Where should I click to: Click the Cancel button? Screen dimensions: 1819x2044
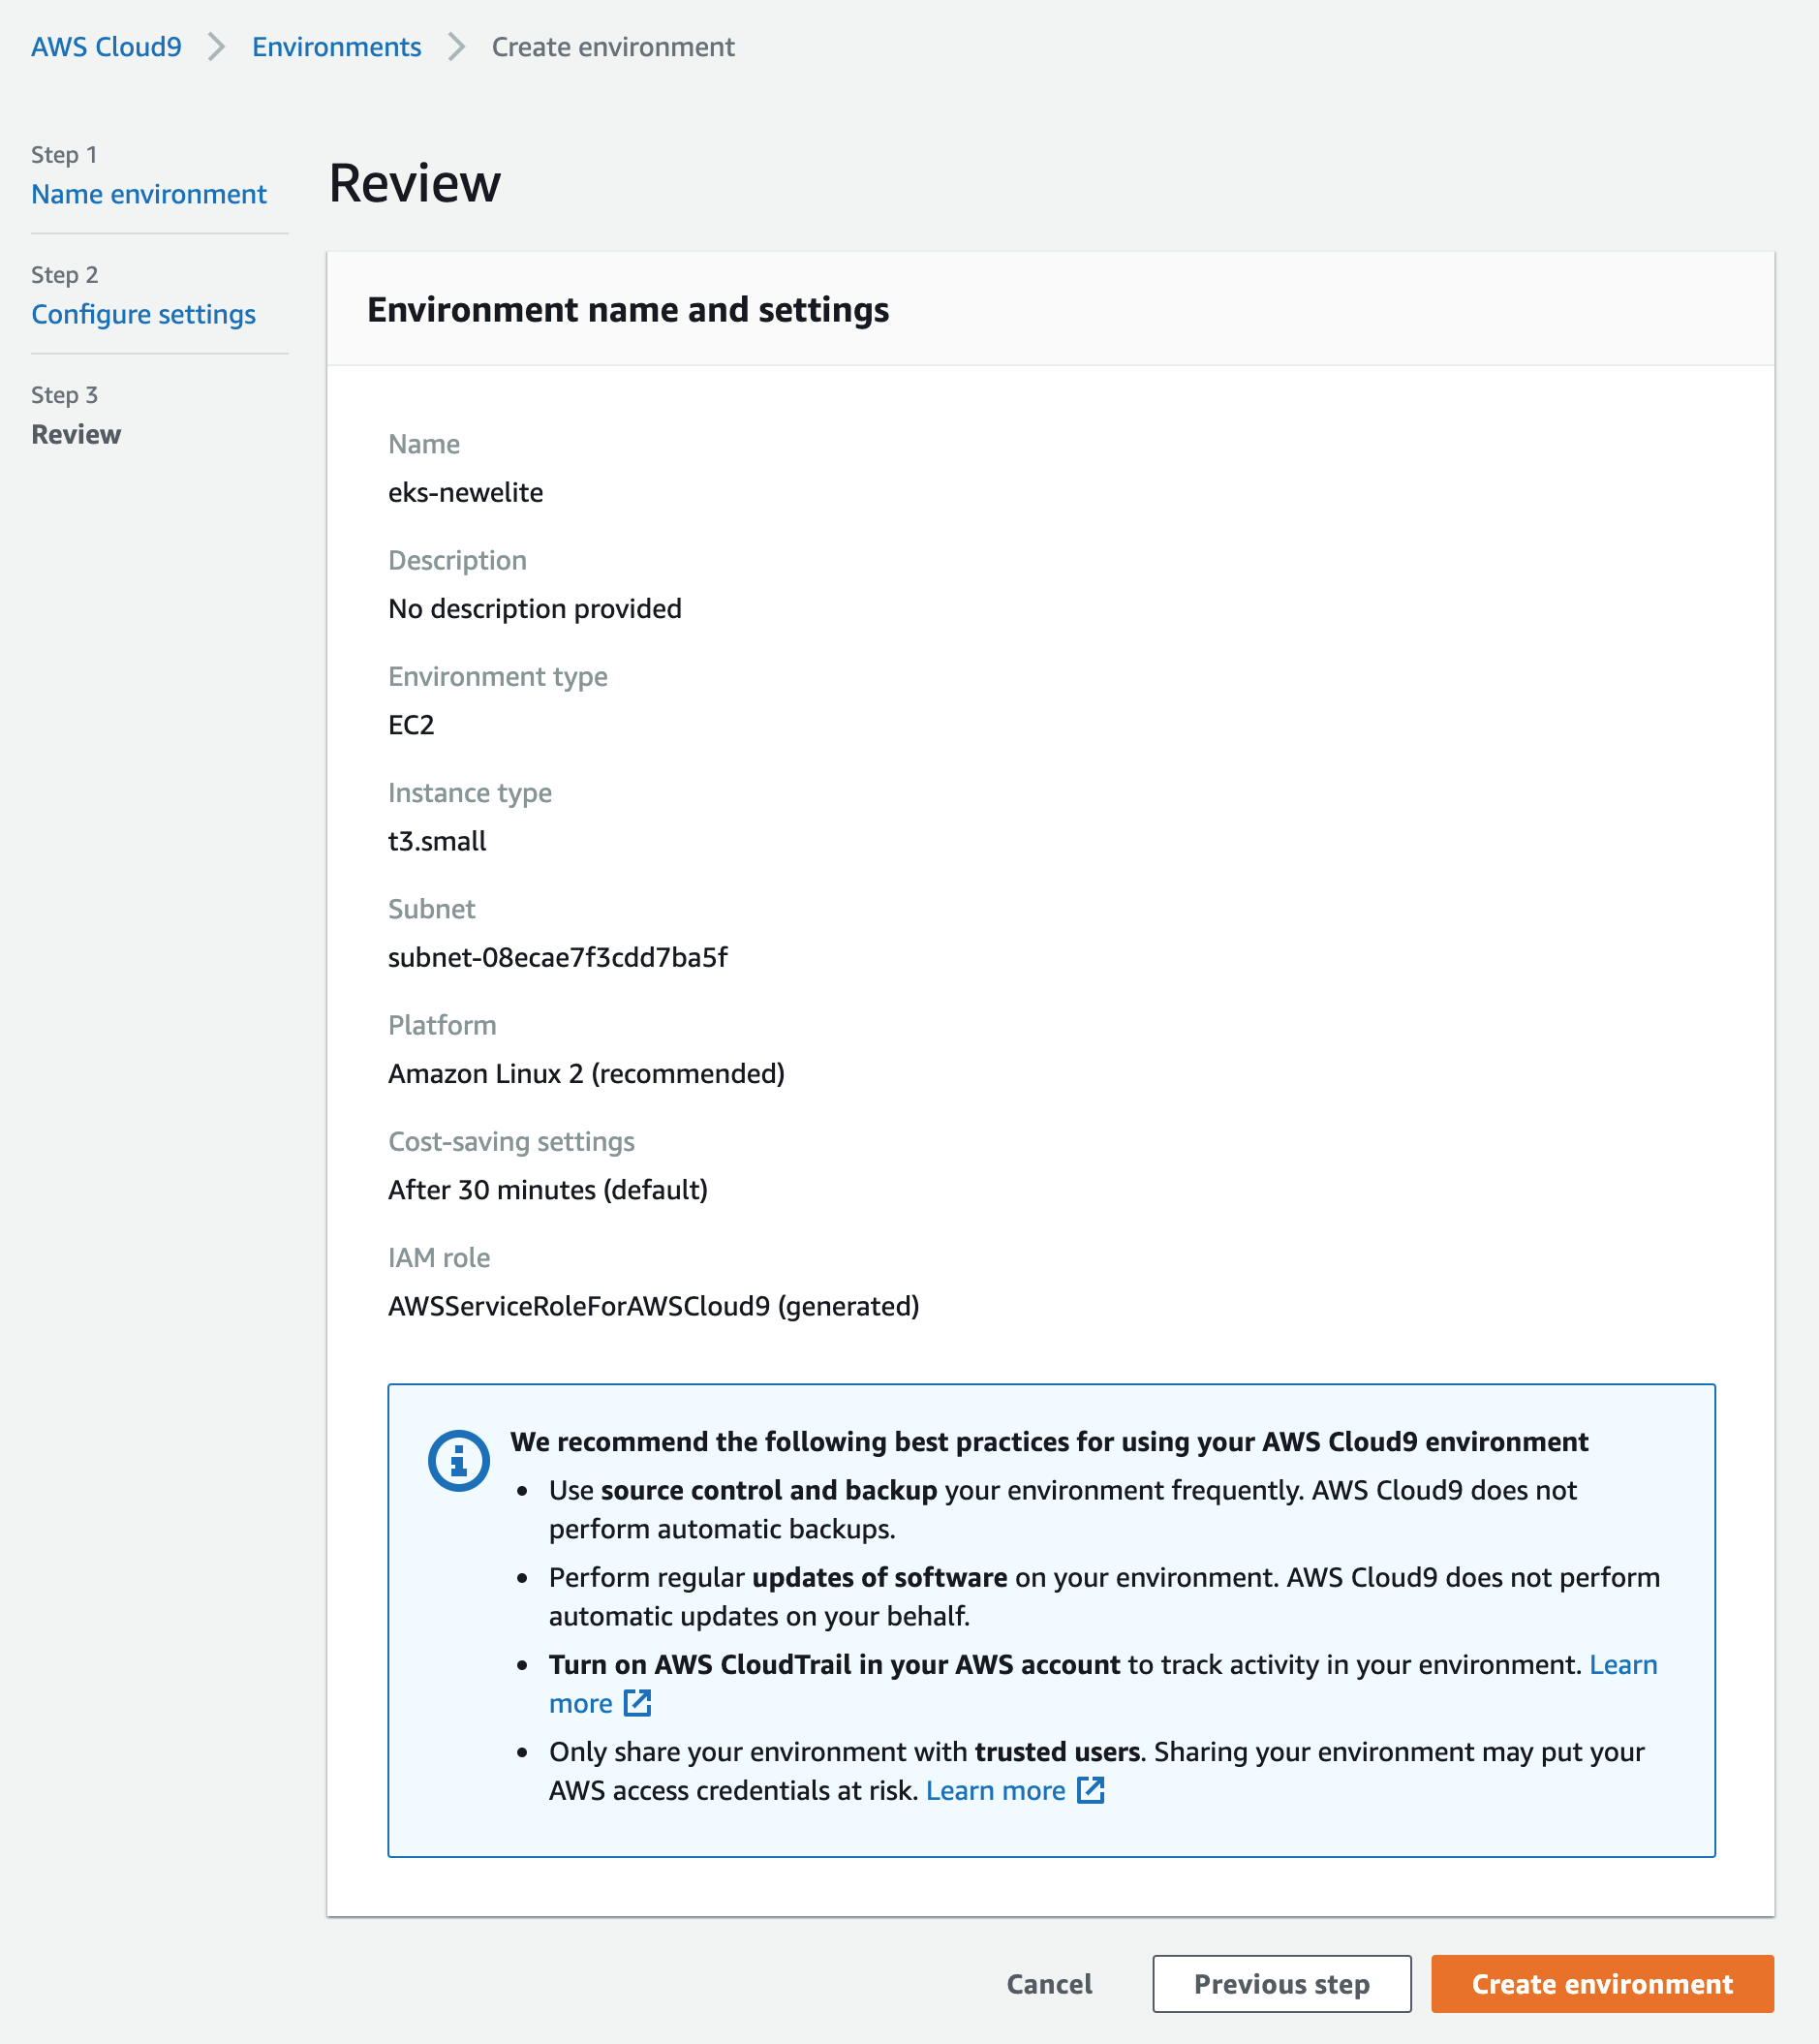coord(1049,1984)
